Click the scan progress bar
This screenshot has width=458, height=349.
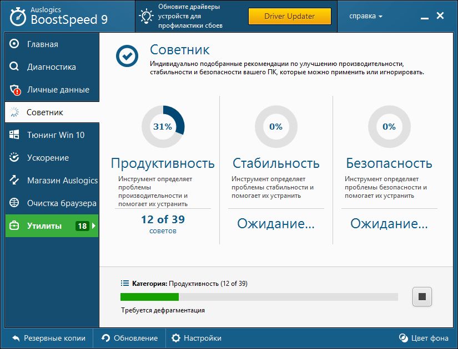(259, 297)
